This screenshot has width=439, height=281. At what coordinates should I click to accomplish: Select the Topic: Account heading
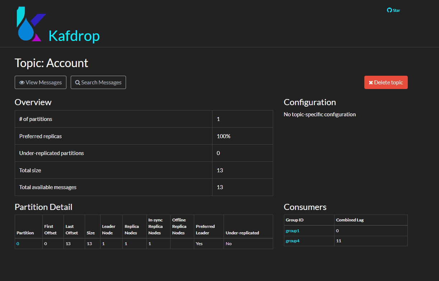point(51,63)
